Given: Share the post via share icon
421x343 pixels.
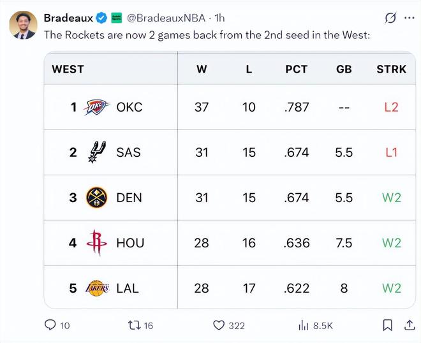Looking at the screenshot, I should click(409, 325).
